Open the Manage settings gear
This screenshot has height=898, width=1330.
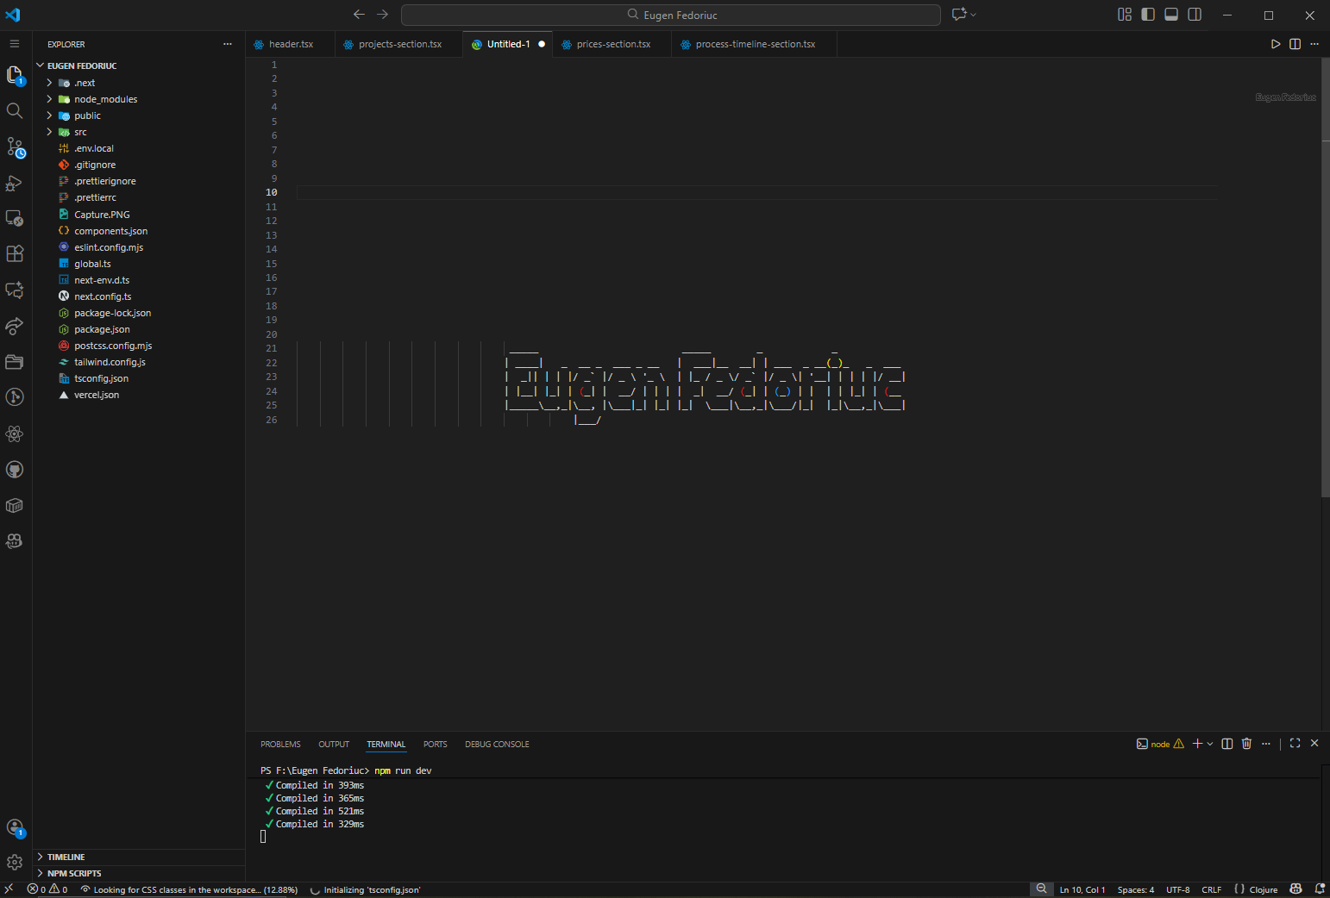[x=15, y=862]
